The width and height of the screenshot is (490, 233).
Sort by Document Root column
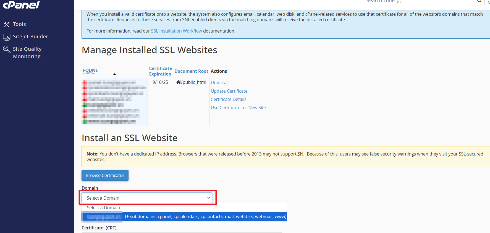click(191, 71)
